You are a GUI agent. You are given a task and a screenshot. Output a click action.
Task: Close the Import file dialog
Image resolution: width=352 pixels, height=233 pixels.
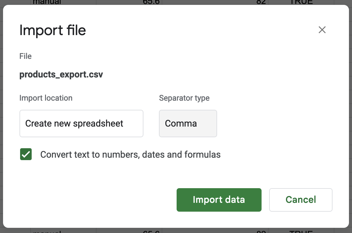[x=322, y=30]
